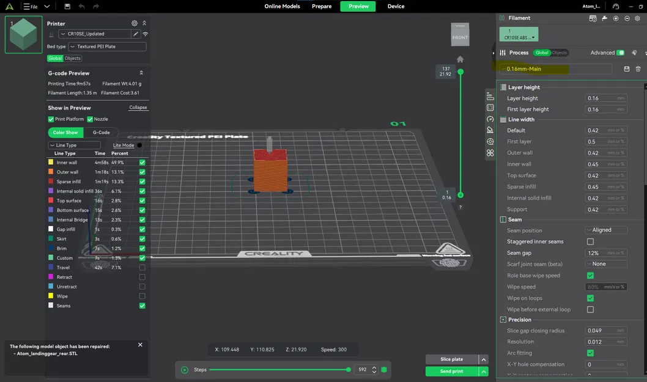Click the Slice plate button

pos(452,359)
